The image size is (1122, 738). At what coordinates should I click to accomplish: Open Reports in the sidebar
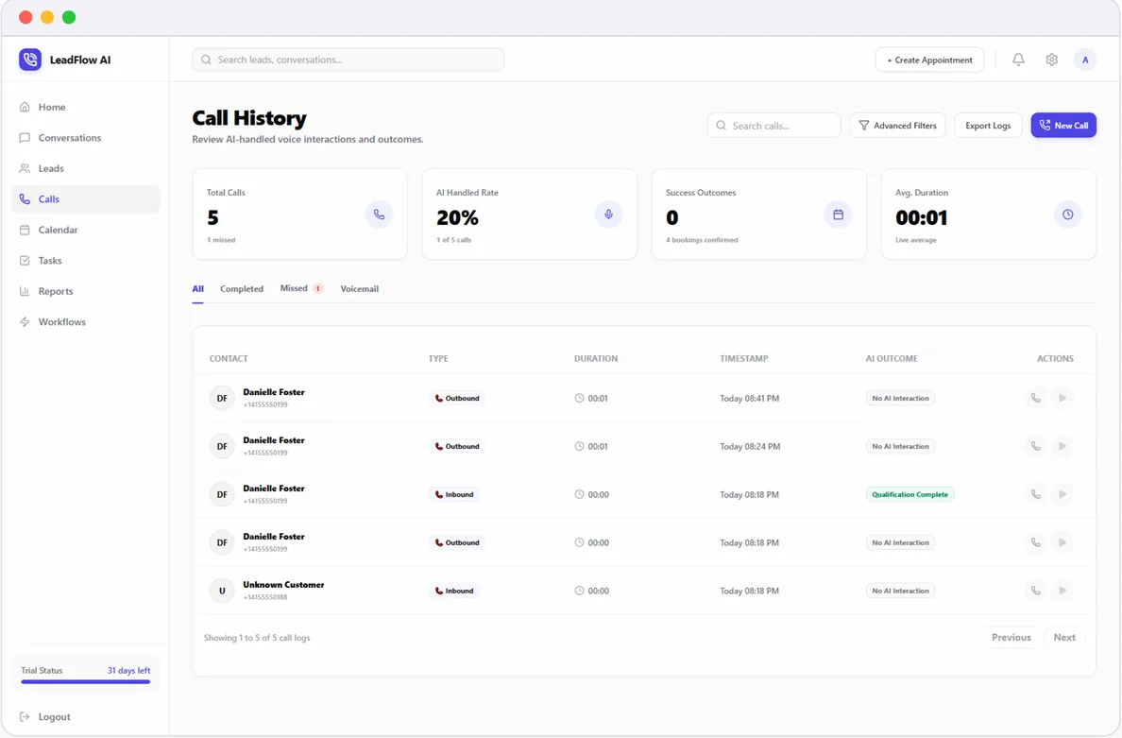click(86, 291)
